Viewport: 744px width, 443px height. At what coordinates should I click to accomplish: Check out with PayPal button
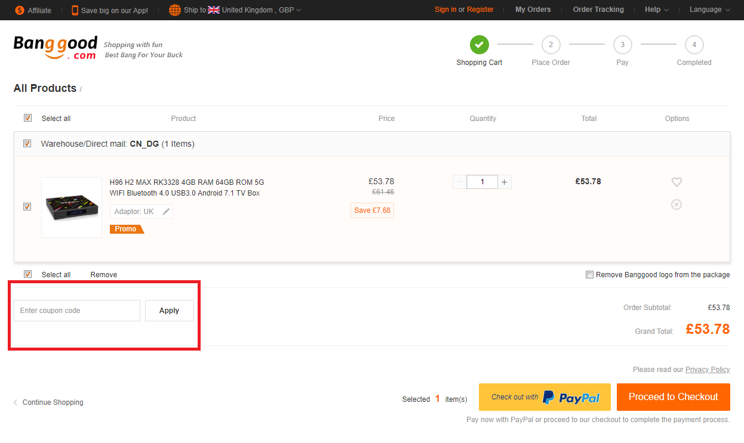[545, 397]
